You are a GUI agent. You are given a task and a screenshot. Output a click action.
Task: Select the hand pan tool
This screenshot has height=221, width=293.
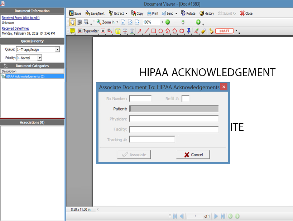[72, 22]
